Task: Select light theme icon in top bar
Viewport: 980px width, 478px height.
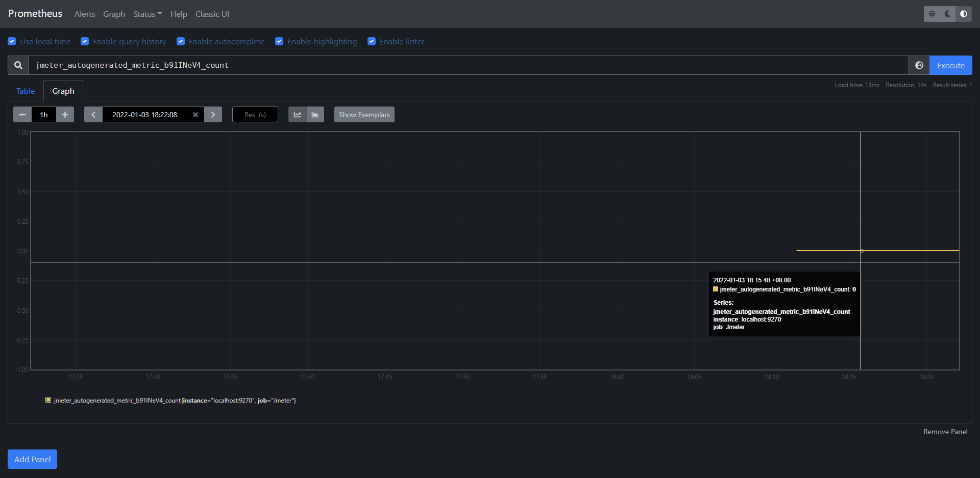Action: click(x=933, y=14)
